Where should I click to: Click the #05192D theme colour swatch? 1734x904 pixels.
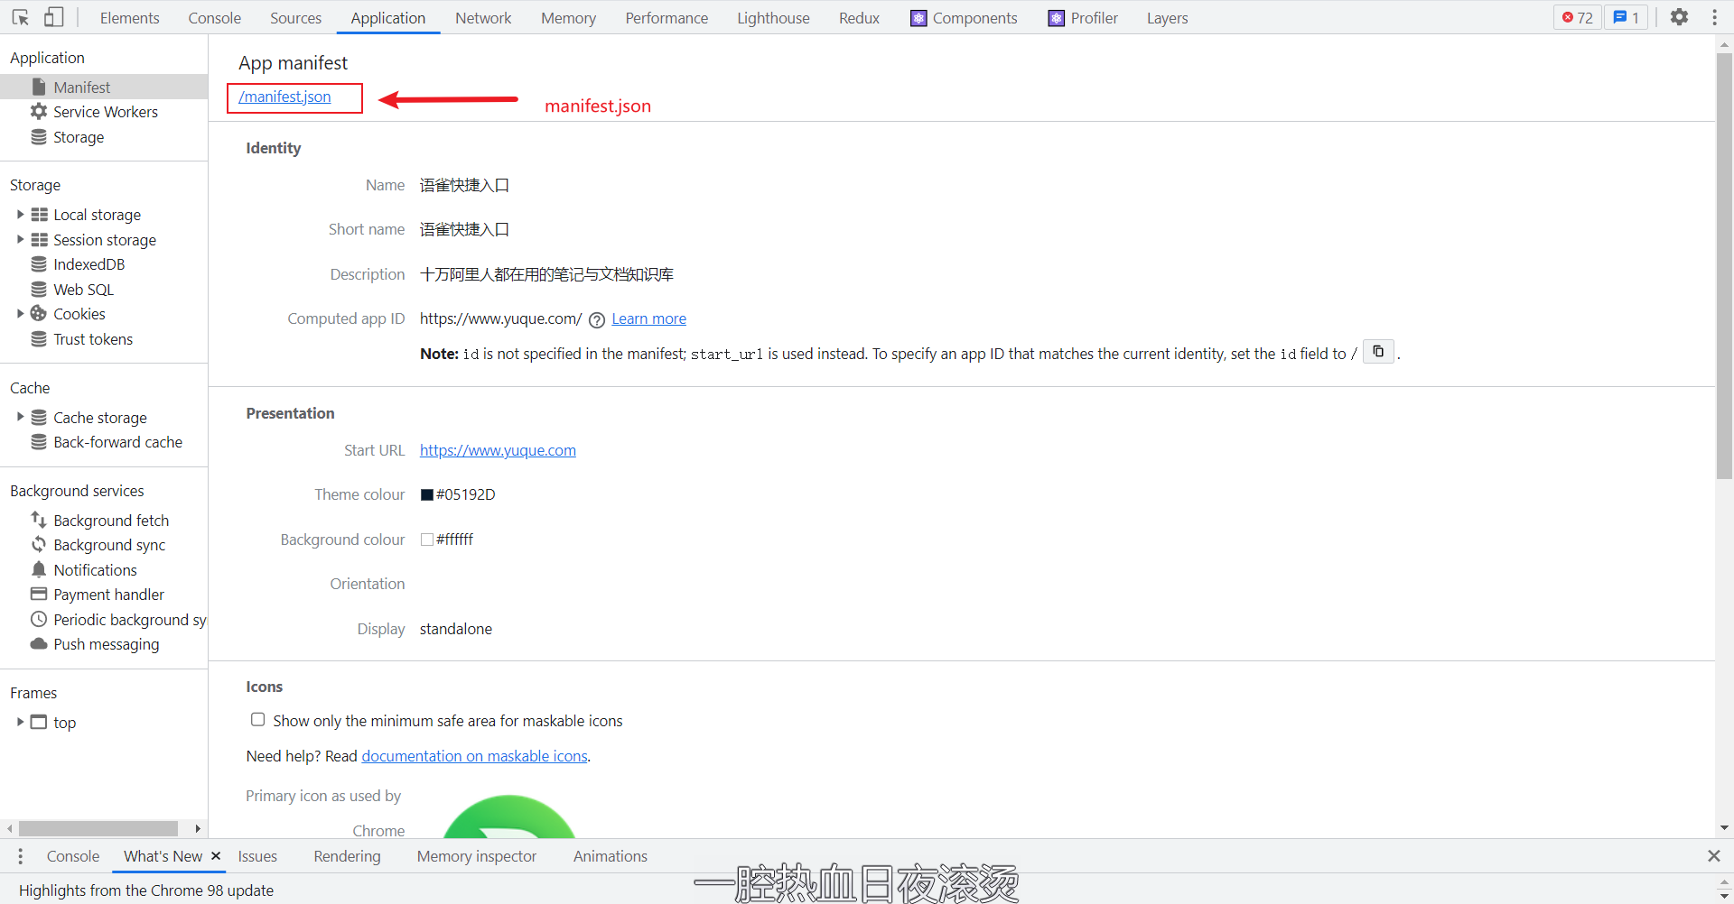pos(427,494)
